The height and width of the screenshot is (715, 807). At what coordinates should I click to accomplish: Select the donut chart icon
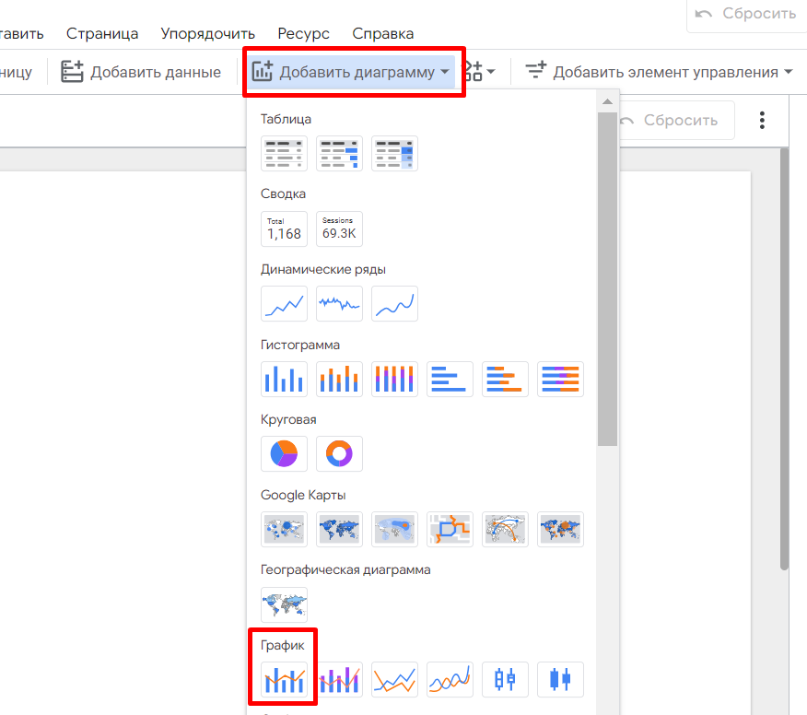[339, 453]
